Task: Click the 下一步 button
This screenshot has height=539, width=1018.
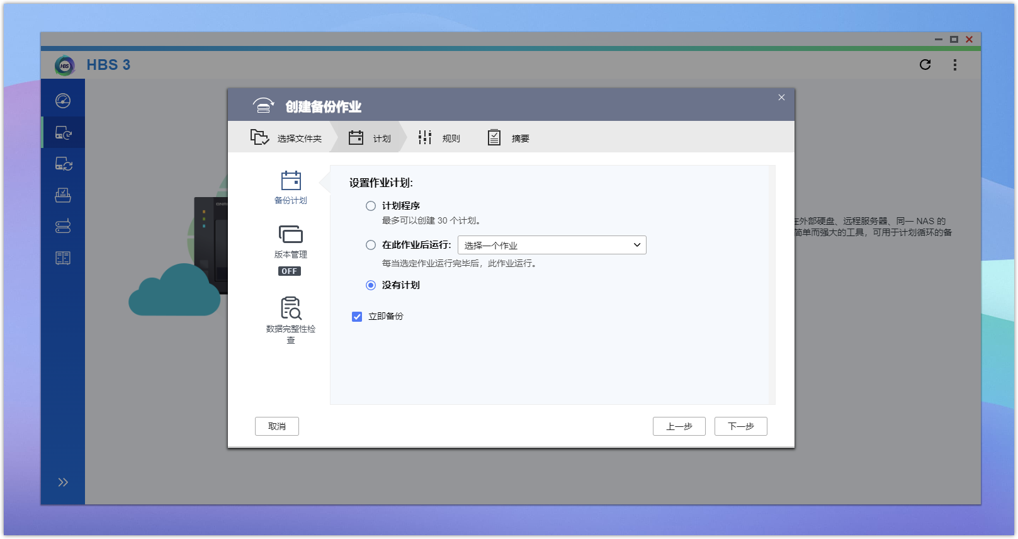Action: pos(740,426)
